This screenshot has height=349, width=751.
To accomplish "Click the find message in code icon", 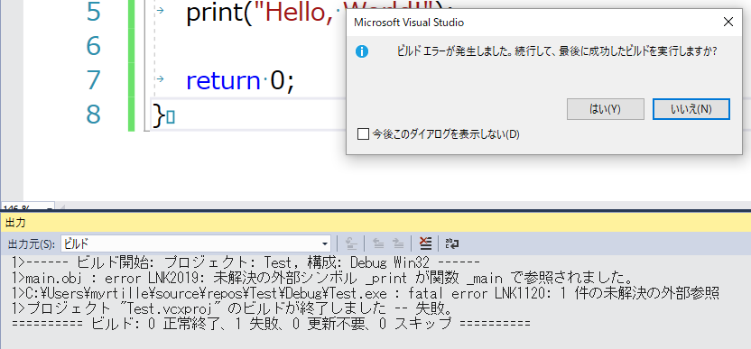I will [x=351, y=243].
